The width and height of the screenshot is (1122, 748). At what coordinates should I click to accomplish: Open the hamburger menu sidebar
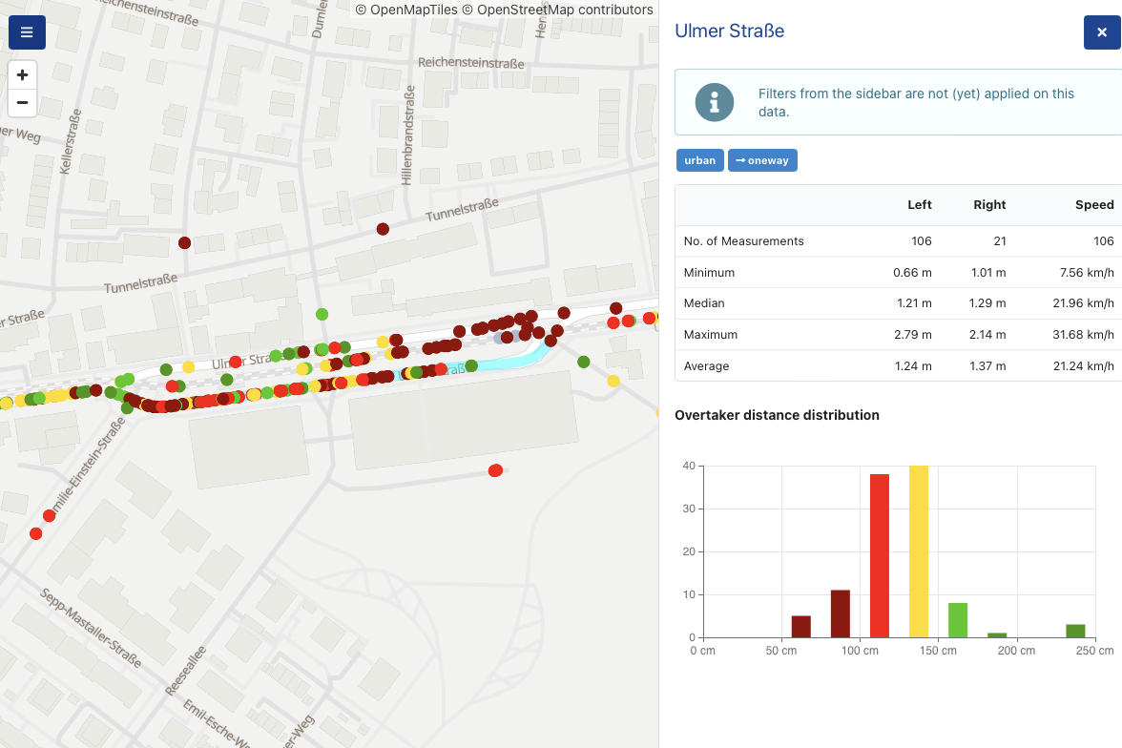(x=27, y=32)
